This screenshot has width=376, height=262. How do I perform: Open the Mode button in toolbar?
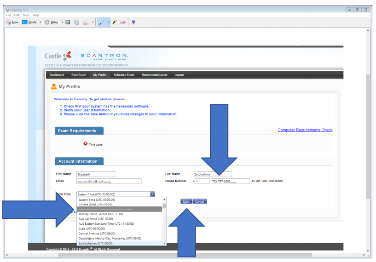point(29,22)
